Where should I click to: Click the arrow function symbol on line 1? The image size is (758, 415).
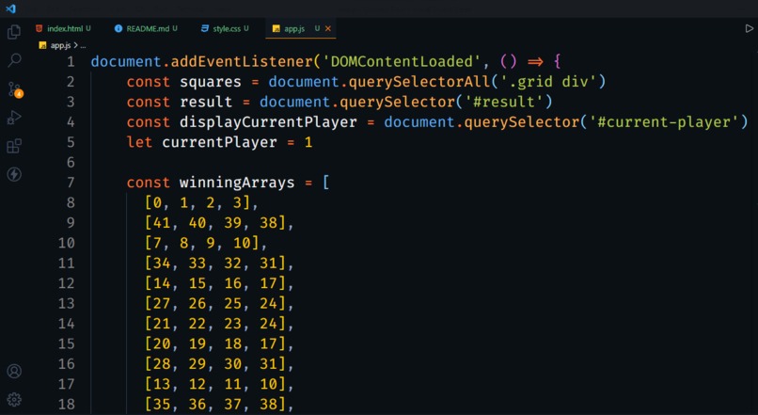pyautogui.click(x=535, y=62)
